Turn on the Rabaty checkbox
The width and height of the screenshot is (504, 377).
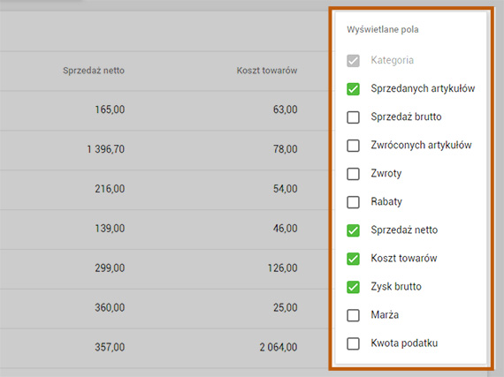pos(353,202)
